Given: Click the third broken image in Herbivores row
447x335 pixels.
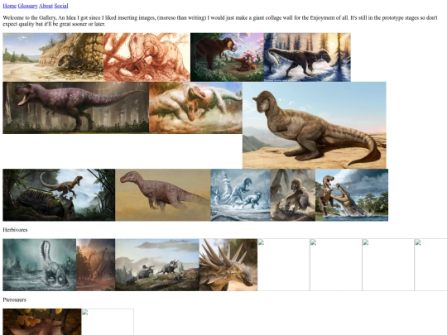Looking at the screenshot, I should 388,265.
